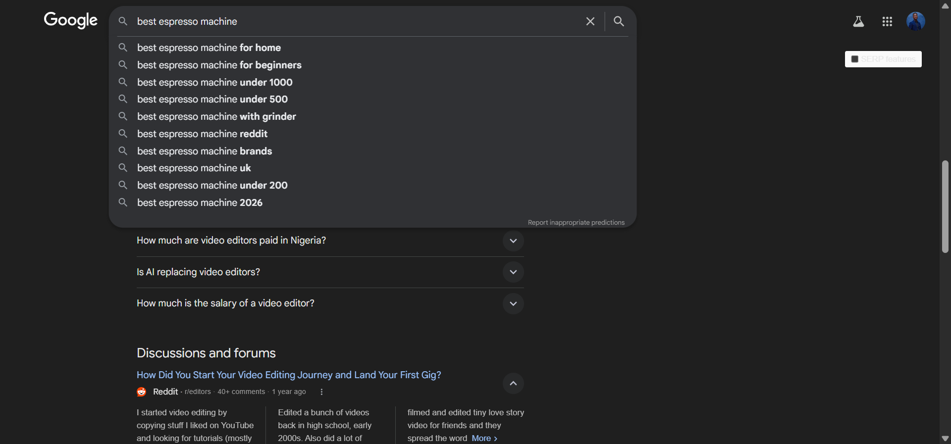This screenshot has height=444, width=951.
Task: Collapse the Reddit discussion with chevron up
Action: [513, 383]
